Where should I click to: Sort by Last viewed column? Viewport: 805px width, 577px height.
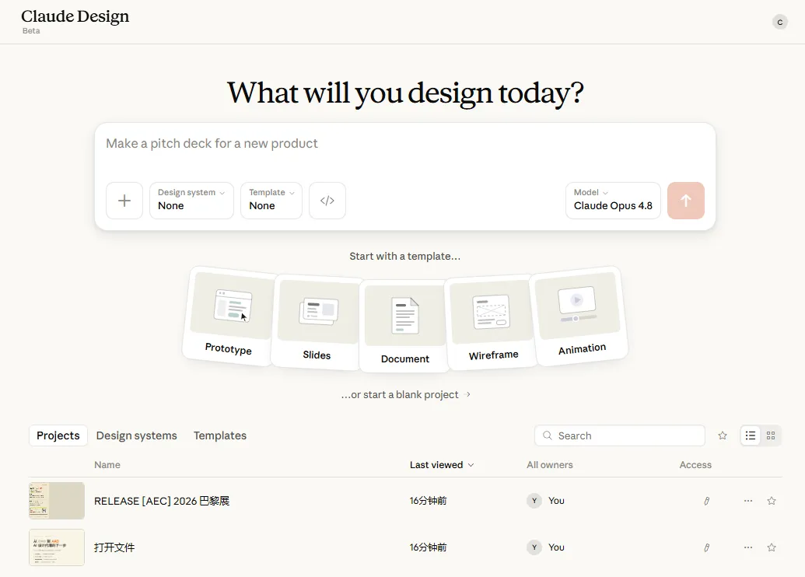[442, 465]
